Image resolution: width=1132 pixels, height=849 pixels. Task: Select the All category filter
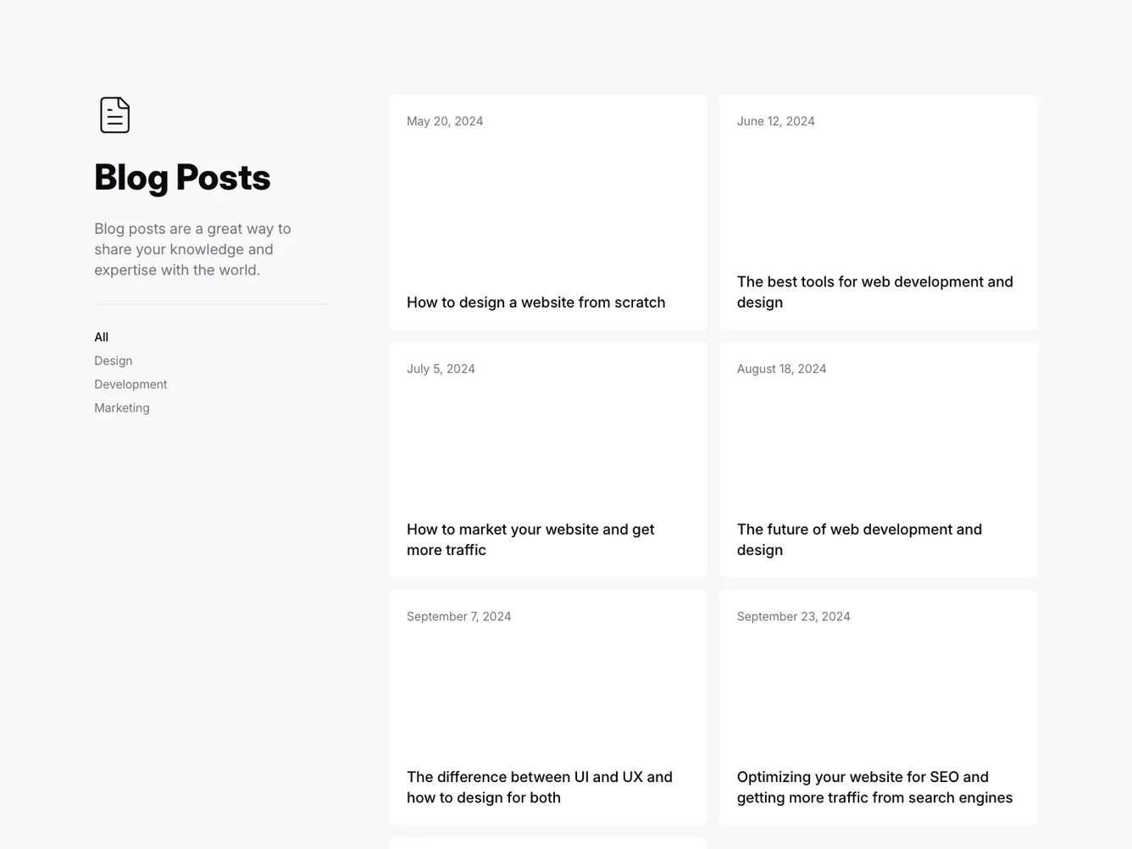[x=102, y=337]
